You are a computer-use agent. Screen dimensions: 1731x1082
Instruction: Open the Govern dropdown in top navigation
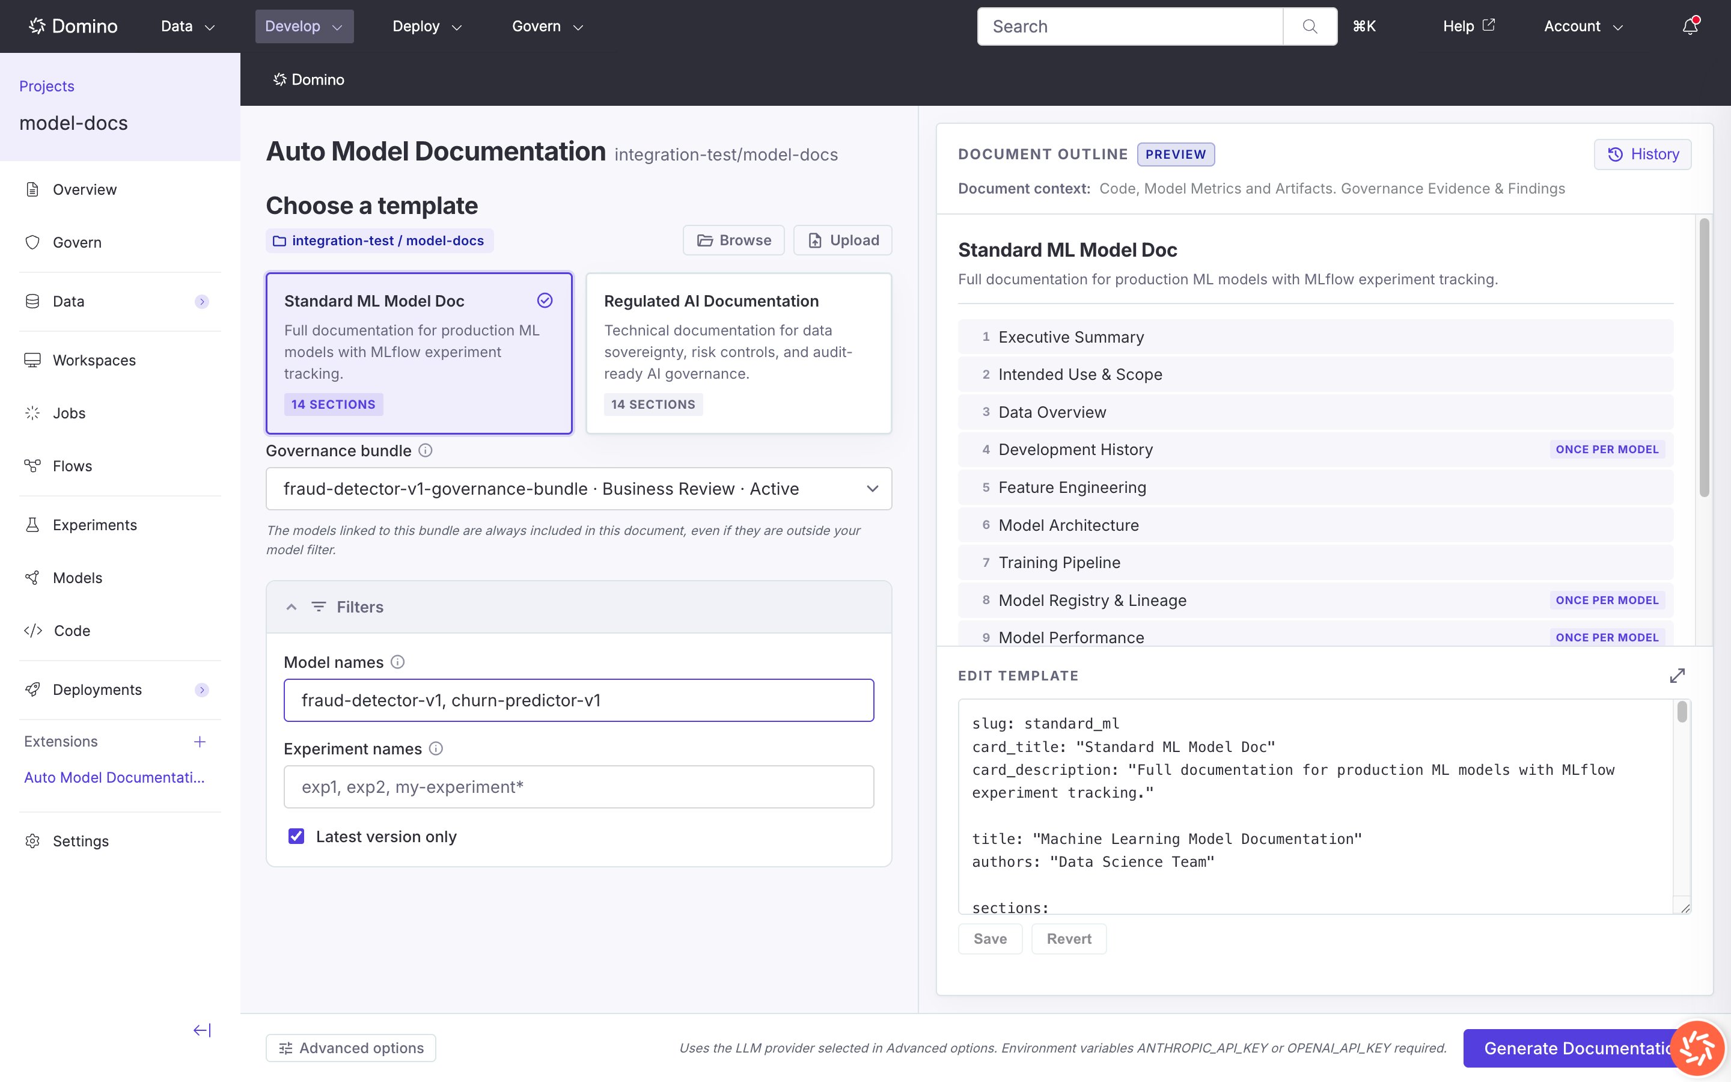point(547,26)
